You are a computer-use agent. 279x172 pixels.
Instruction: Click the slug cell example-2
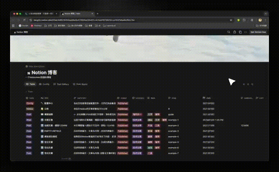click(173, 125)
